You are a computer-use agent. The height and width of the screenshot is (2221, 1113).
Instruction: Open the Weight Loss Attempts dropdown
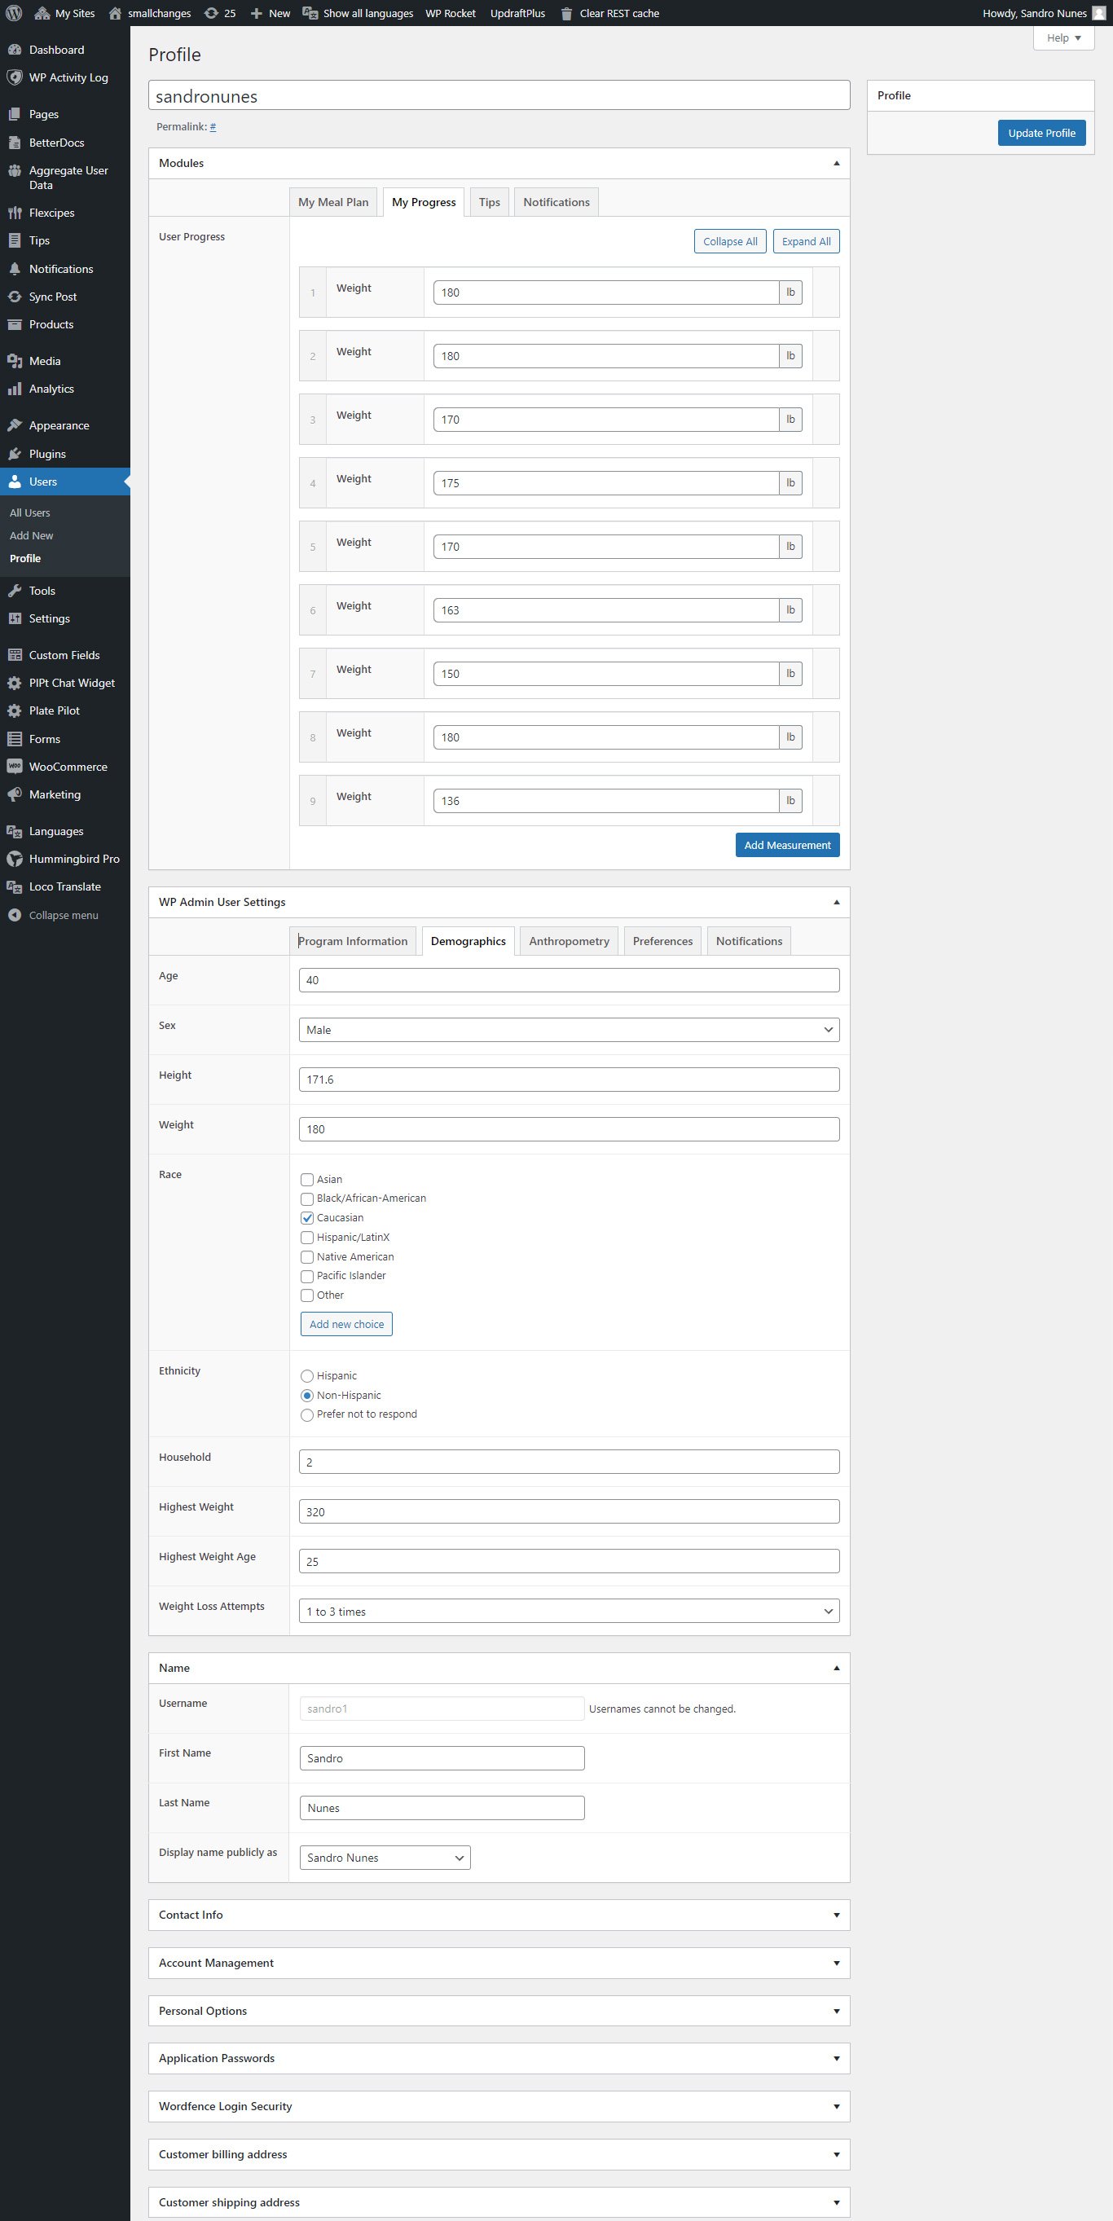568,1611
